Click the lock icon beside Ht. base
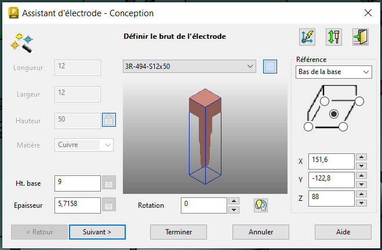This screenshot has width=382, height=250. [x=109, y=183]
